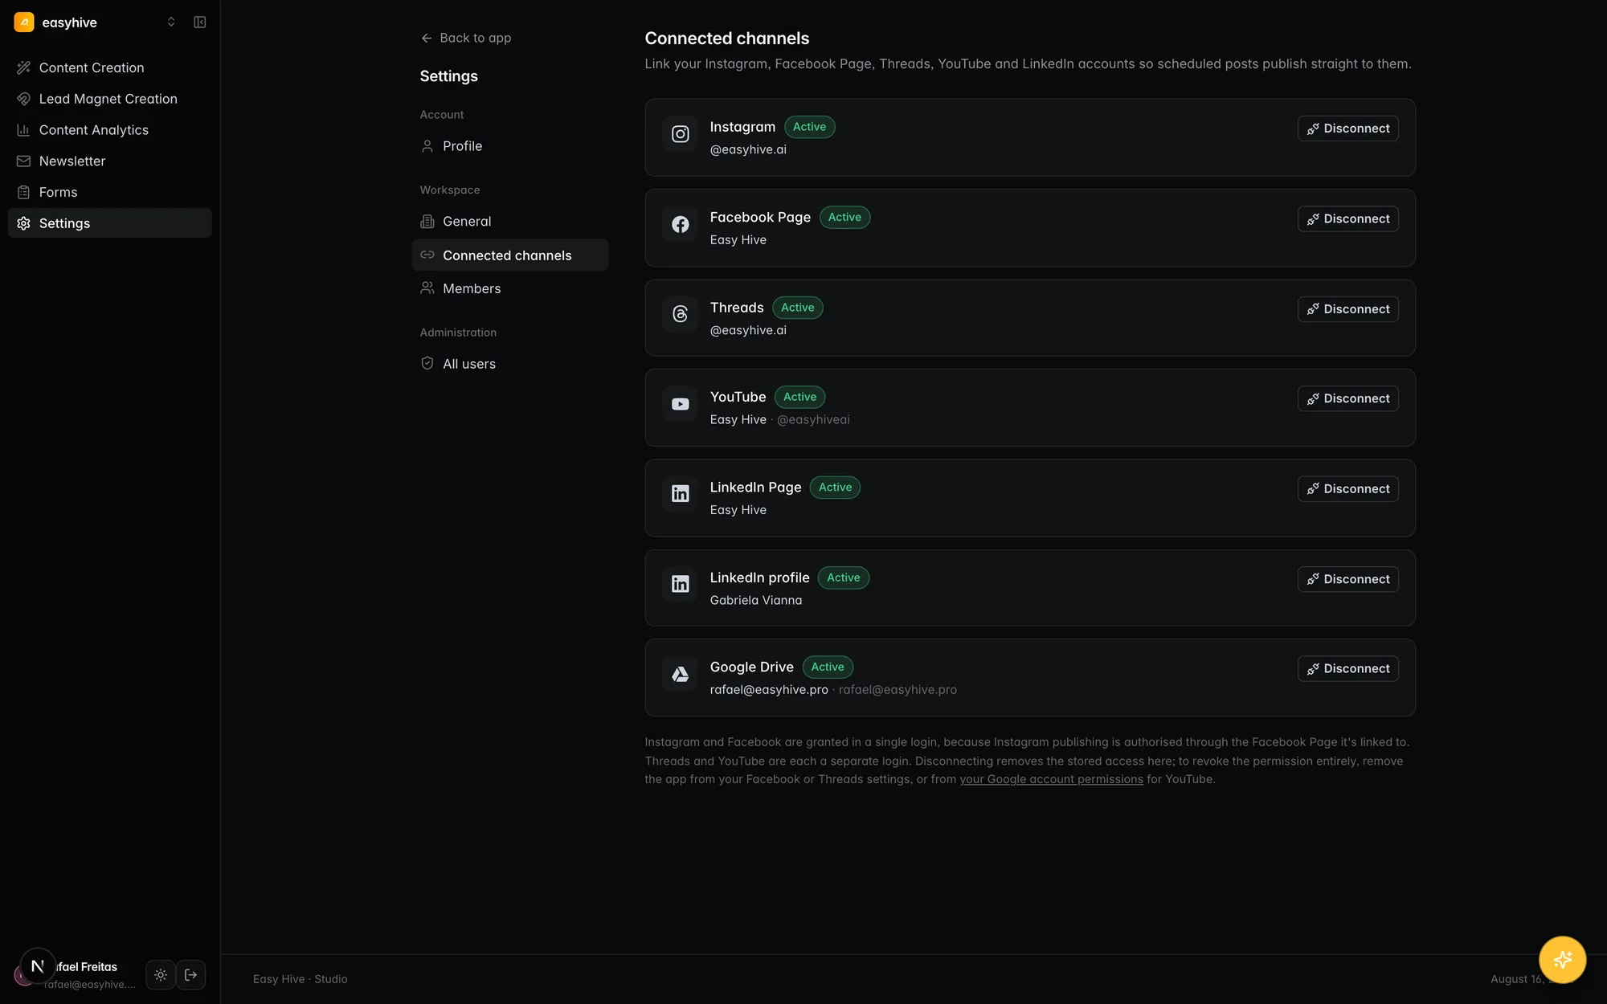Click the Active badge next to Instagram
Image resolution: width=1607 pixels, height=1004 pixels.
[809, 127]
